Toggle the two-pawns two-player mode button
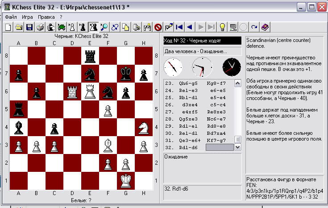Screen dimensions: 328x208 94,27
